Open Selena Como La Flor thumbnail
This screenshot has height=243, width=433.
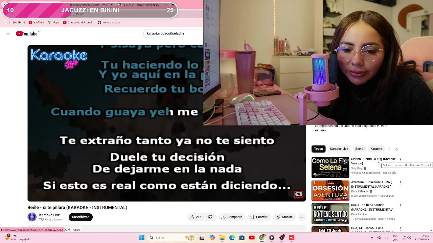click(330, 167)
